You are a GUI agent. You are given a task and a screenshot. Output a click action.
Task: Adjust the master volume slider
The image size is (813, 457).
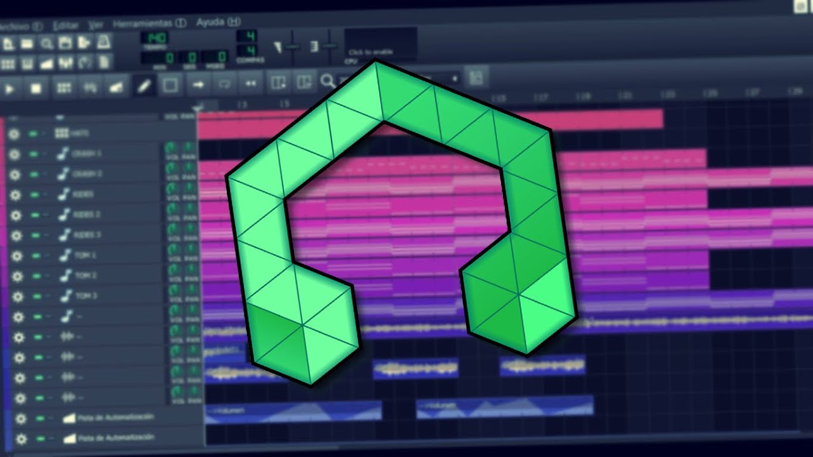pyautogui.click(x=292, y=46)
